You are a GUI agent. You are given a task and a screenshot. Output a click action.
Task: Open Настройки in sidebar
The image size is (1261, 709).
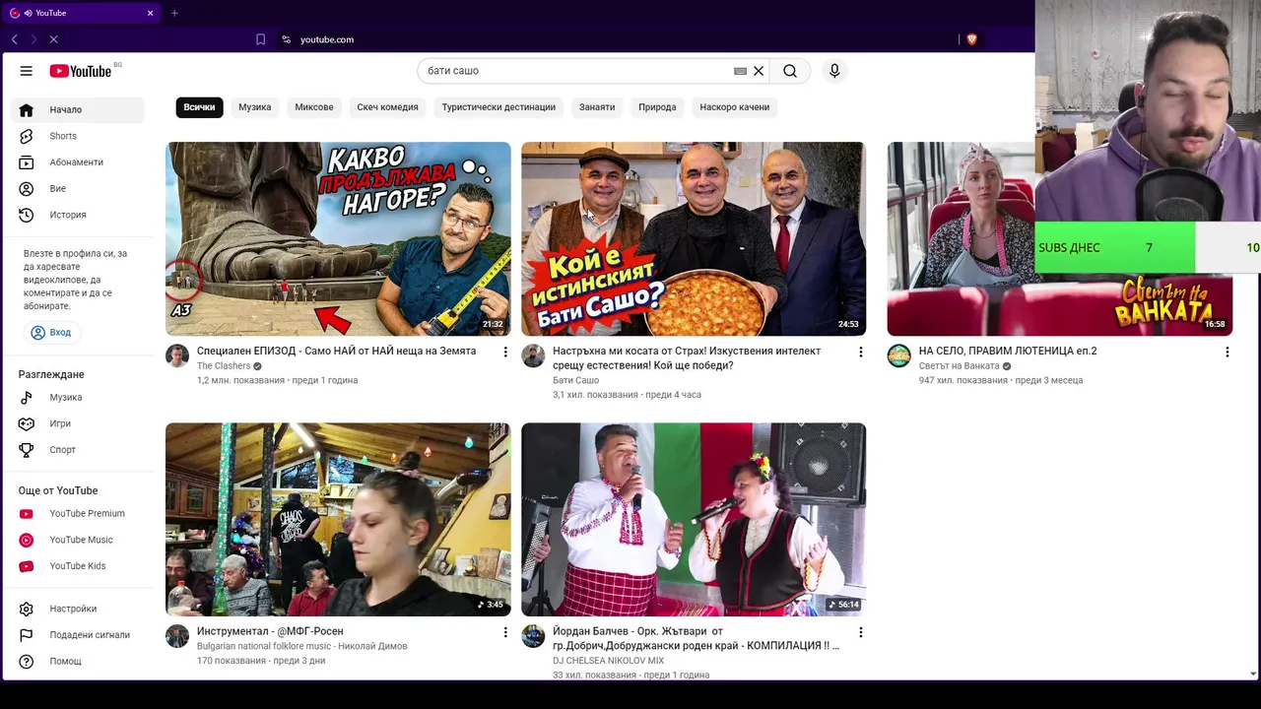pyautogui.click(x=78, y=609)
